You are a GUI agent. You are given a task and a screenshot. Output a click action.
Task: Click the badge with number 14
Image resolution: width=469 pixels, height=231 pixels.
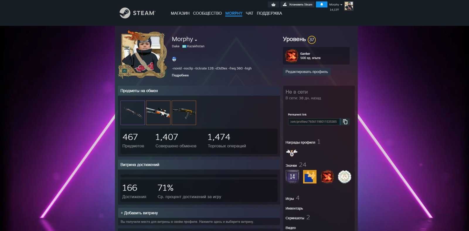(292, 177)
